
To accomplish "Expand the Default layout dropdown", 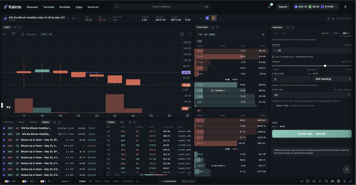I will pos(66,181).
